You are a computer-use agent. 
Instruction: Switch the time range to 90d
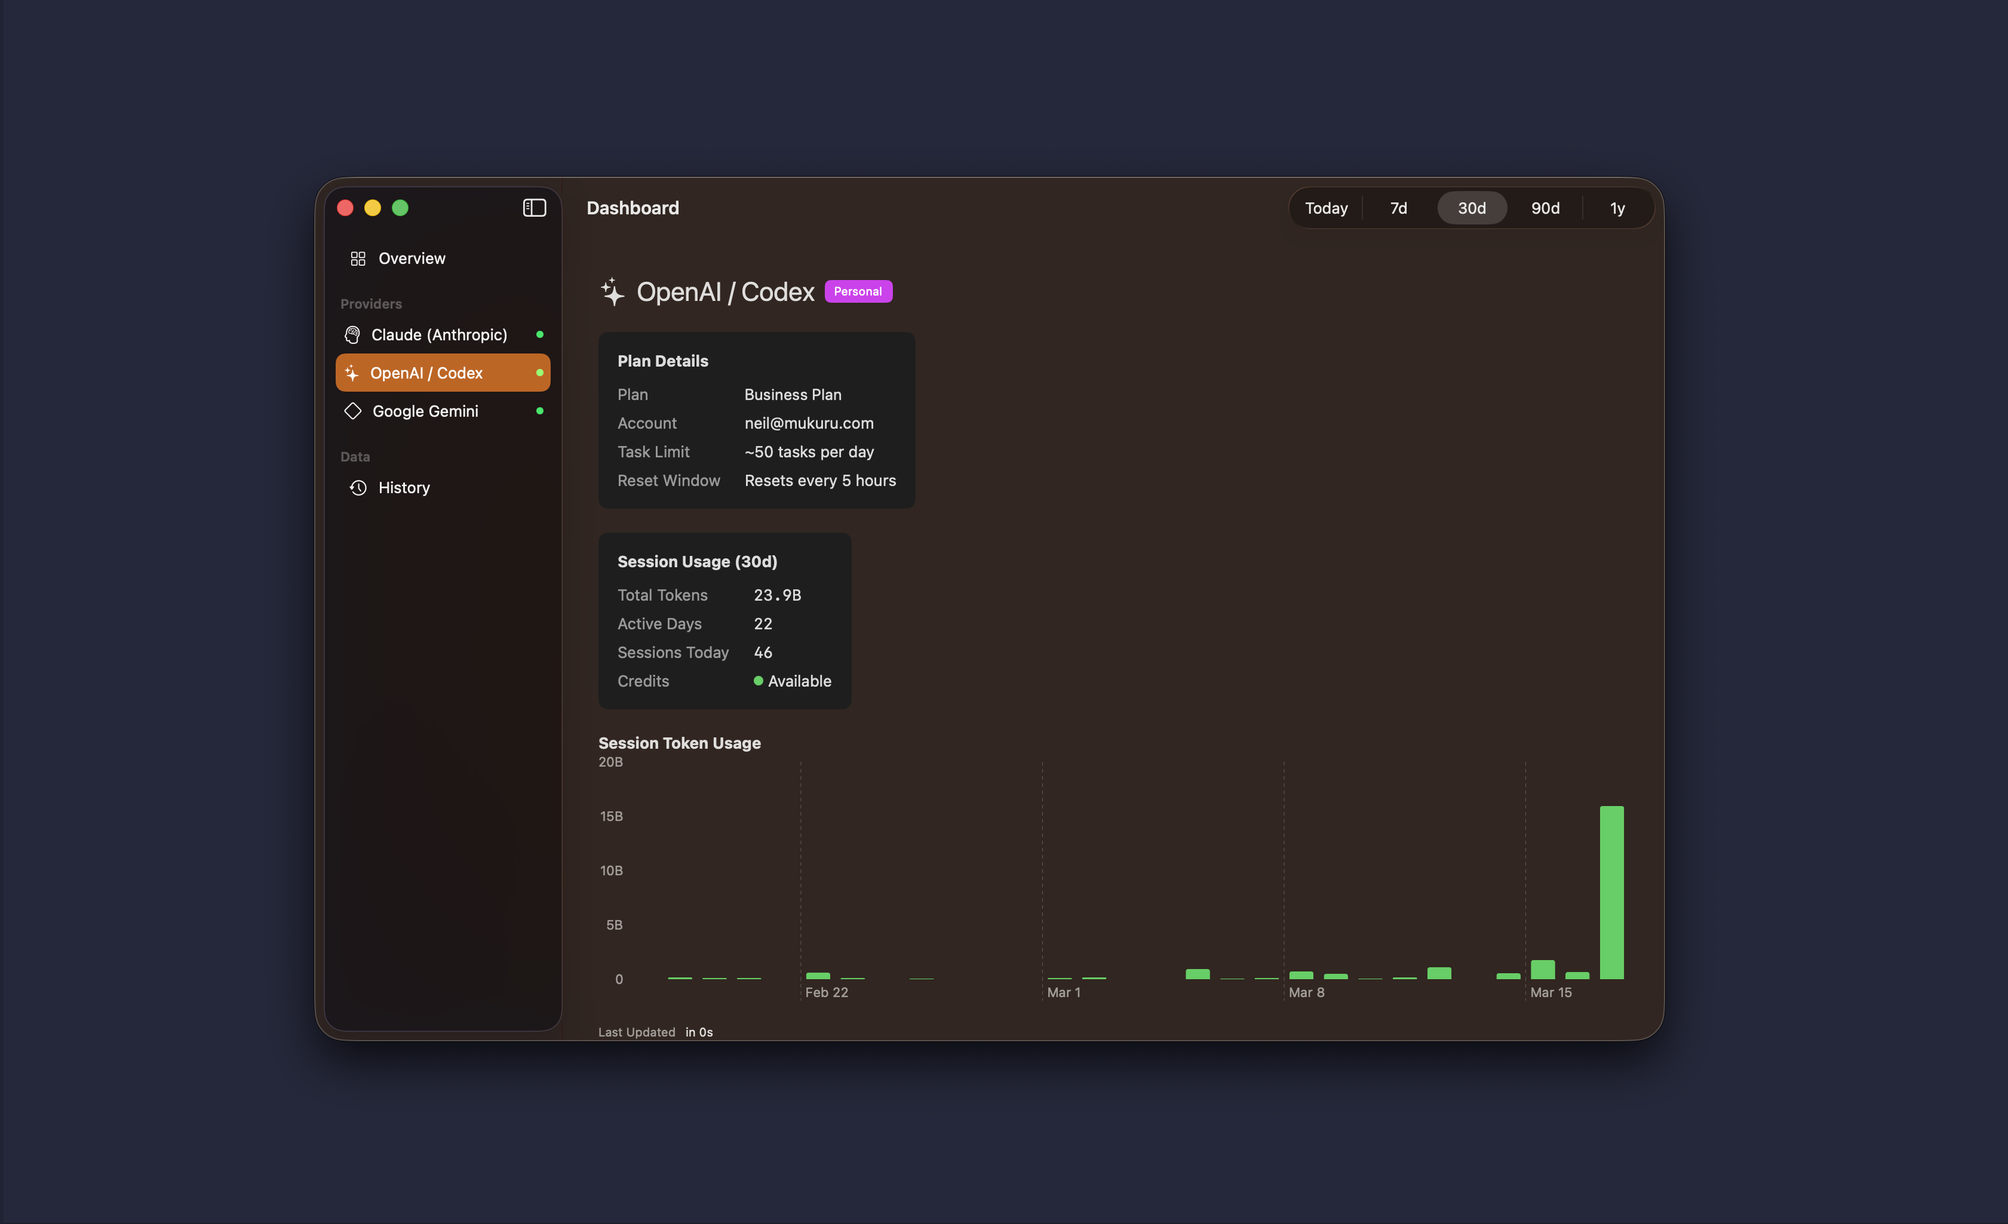(x=1545, y=208)
